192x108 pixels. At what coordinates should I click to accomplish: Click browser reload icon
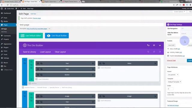pos(7,5)
